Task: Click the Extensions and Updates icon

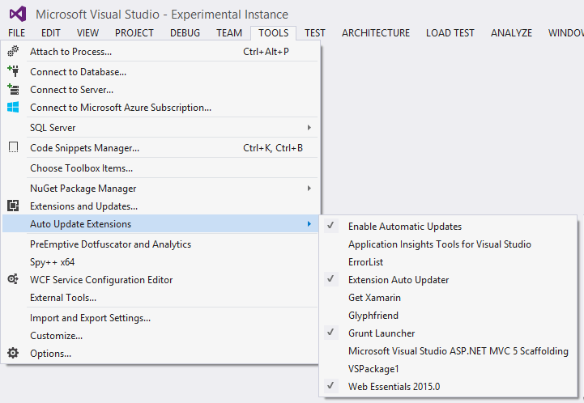Action: pos(13,206)
